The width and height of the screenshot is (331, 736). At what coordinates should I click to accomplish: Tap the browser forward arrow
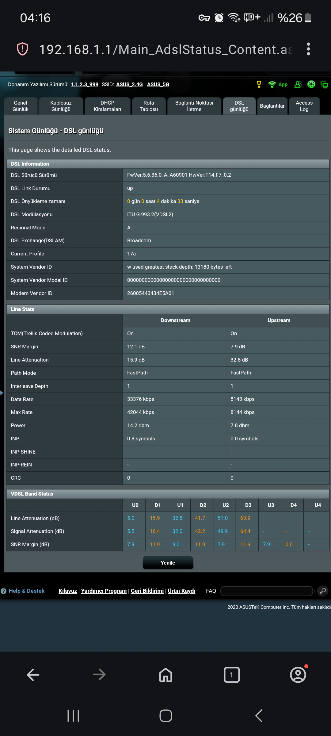99,675
